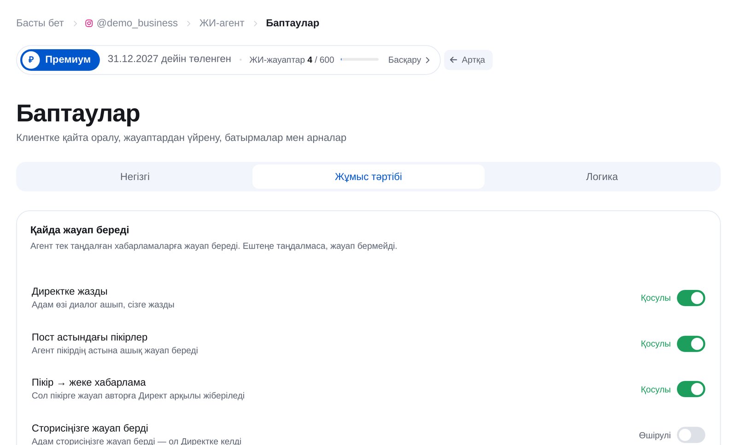Open Басқару subscription management
Screen dimensions: 737x445
pyautogui.click(x=409, y=60)
